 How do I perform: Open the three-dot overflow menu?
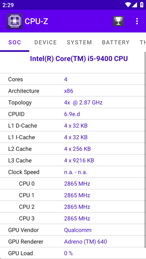(x=137, y=21)
